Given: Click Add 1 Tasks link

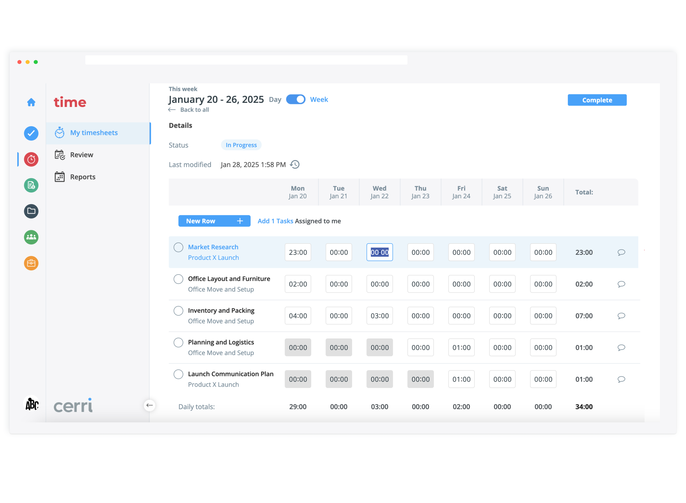Looking at the screenshot, I should pos(275,221).
